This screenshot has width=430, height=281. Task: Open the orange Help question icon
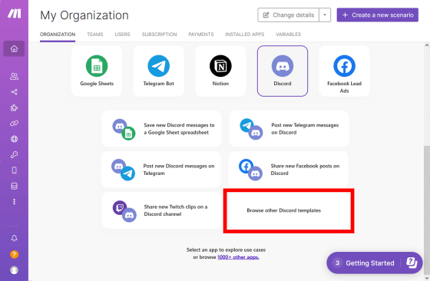click(x=14, y=254)
